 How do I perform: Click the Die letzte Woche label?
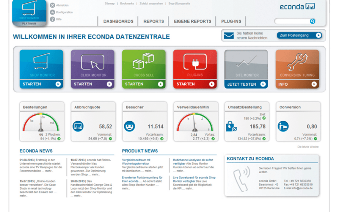pos(308,147)
